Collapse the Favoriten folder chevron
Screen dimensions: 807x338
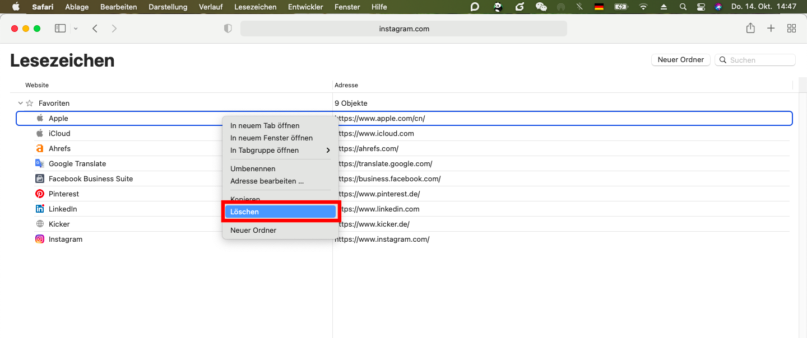21,103
